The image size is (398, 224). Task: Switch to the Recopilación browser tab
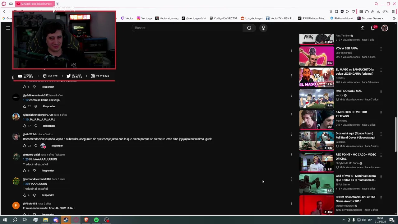[x=35, y=4]
